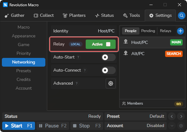Open account settings gear in bottom bar

[181, 125]
